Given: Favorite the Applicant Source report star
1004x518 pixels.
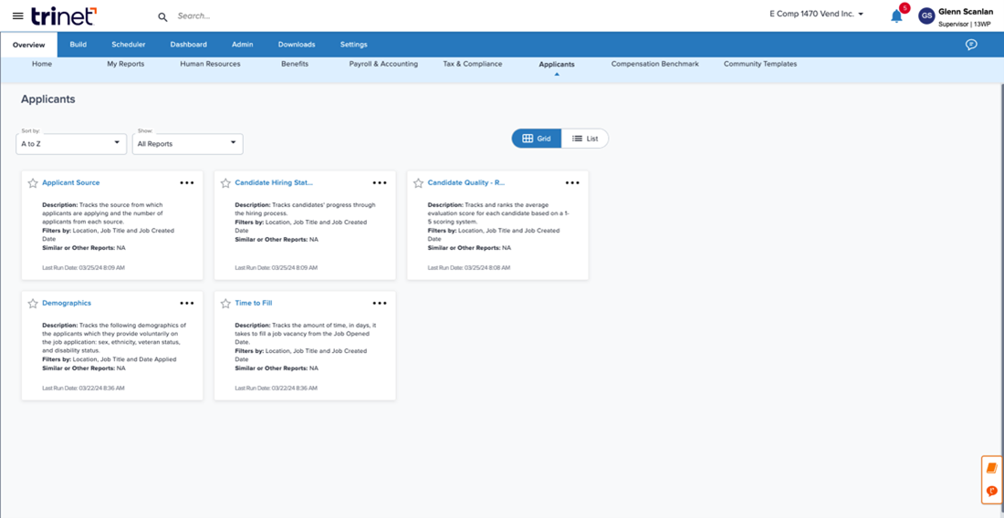Looking at the screenshot, I should coord(33,183).
